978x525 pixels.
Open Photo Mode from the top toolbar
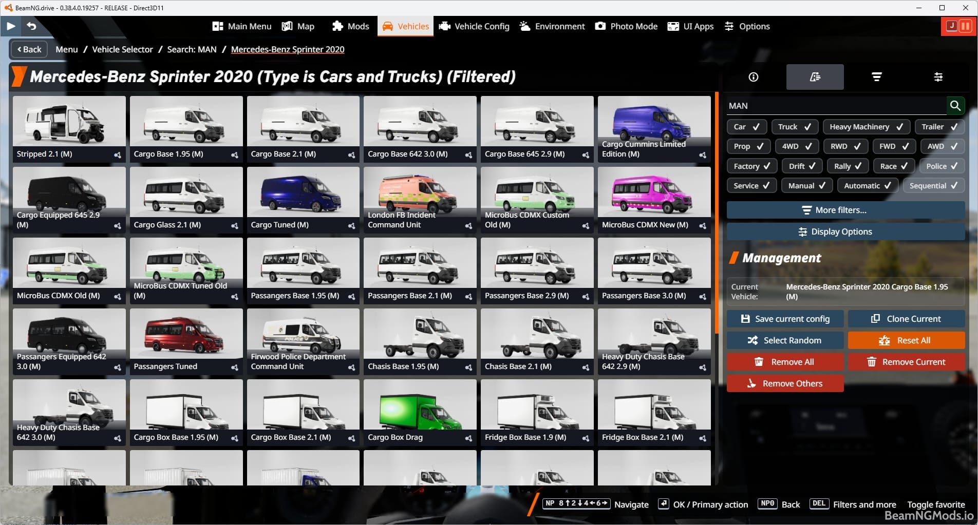coord(626,26)
